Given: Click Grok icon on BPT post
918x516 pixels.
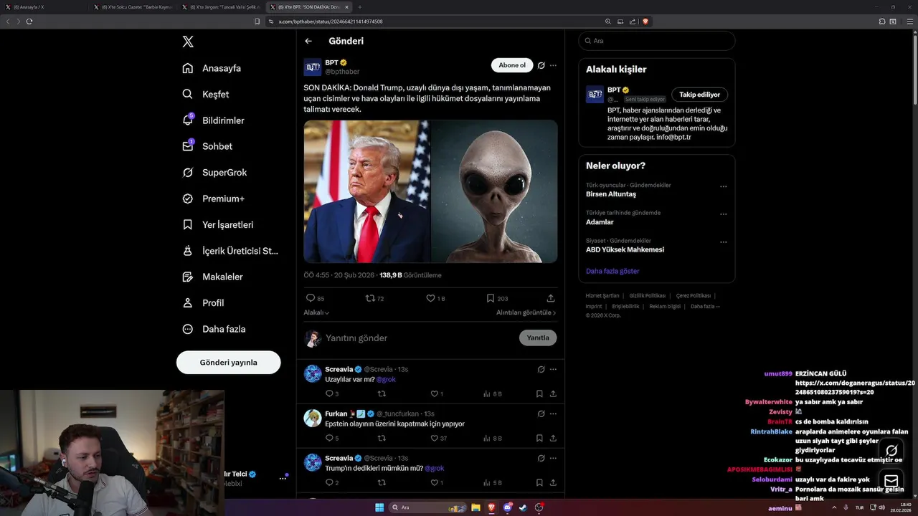Looking at the screenshot, I should click(541, 65).
